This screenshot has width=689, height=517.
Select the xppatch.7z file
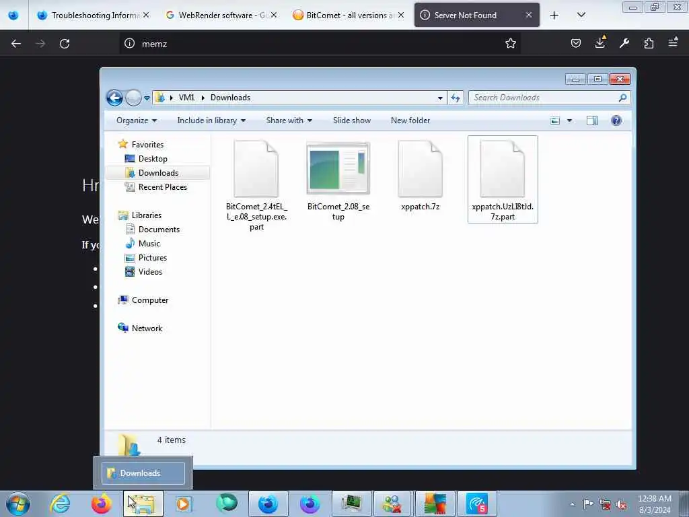[420, 176]
